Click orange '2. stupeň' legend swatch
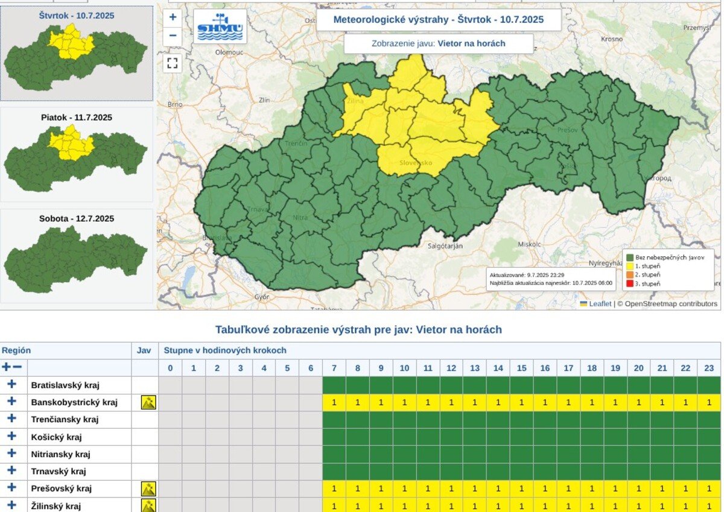Viewport: 724px width, 512px height. coord(630,275)
